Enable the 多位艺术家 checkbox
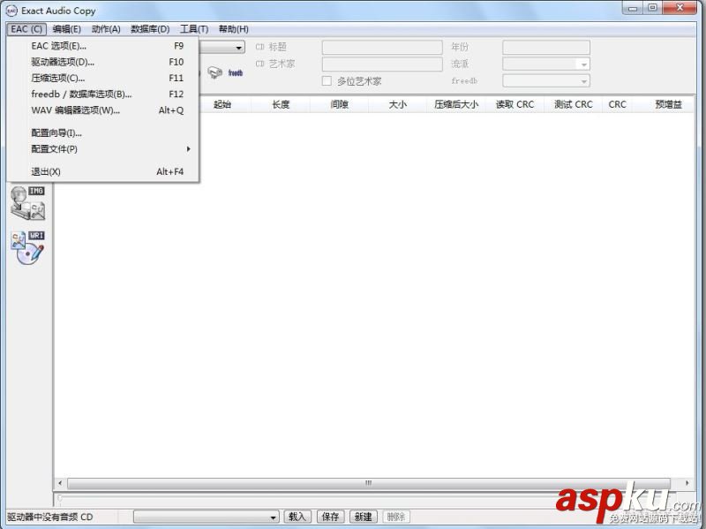The height and width of the screenshot is (529, 706). click(x=327, y=80)
